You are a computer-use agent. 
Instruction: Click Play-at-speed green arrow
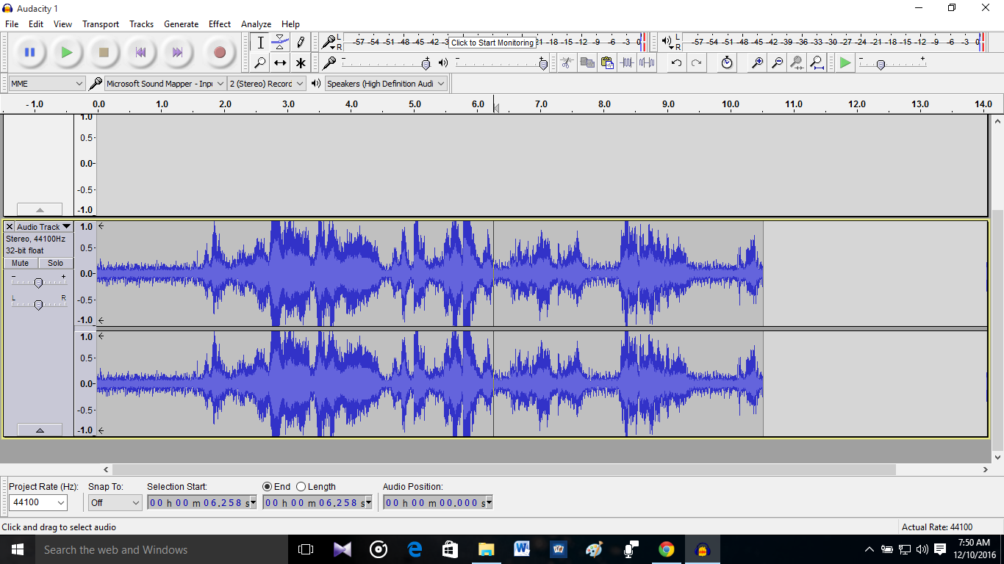845,63
